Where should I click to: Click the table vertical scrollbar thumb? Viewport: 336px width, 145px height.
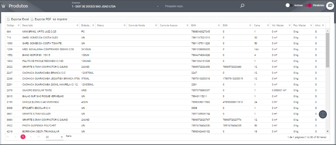click(327, 50)
